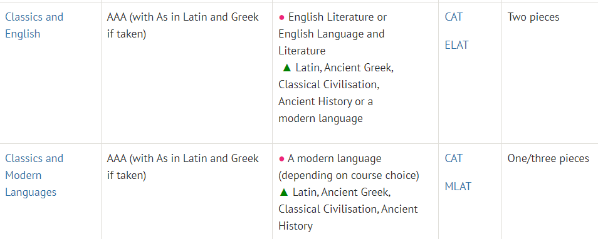Image resolution: width=598 pixels, height=239 pixels.
Task: Open the Classics and Modern Languages link
Action: (34, 175)
